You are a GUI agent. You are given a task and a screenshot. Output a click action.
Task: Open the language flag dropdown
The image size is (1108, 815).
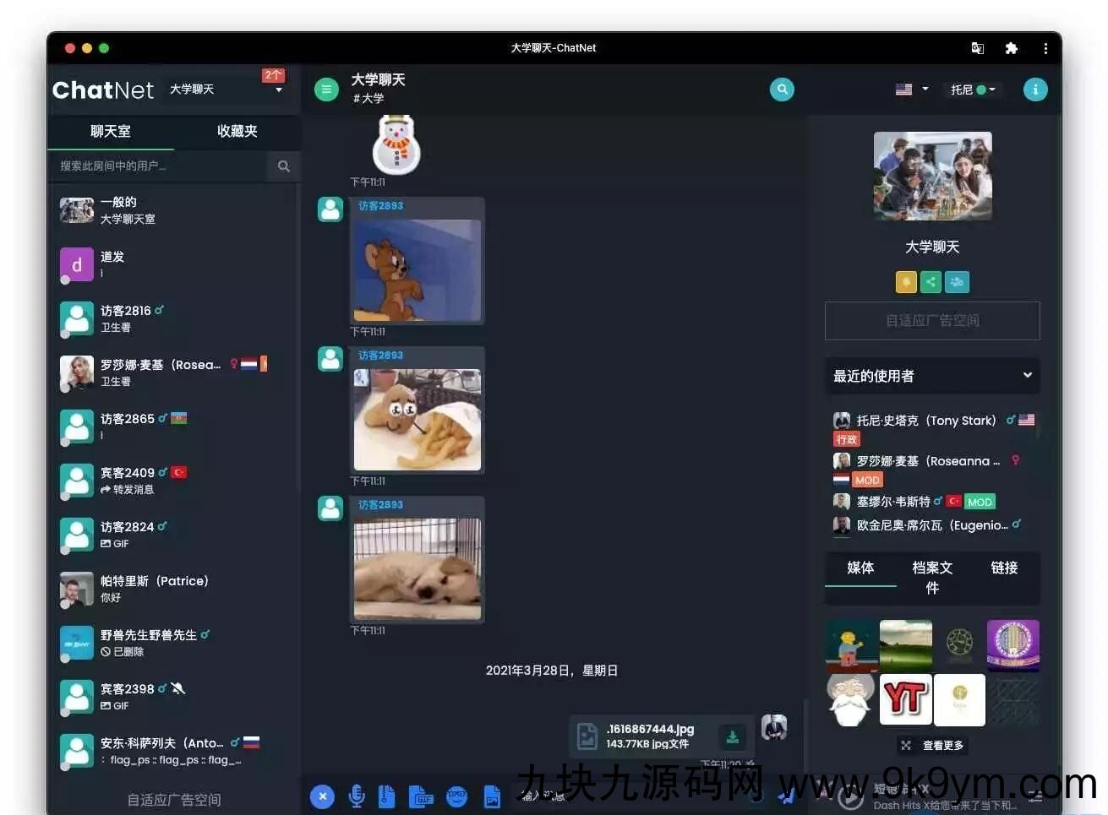pos(912,90)
